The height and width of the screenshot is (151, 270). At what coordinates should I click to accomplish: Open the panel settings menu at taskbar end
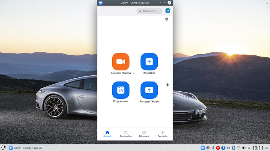266,148
